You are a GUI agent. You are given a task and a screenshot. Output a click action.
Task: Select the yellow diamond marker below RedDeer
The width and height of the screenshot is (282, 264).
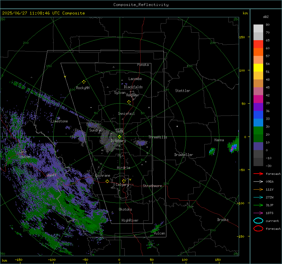point(129,102)
